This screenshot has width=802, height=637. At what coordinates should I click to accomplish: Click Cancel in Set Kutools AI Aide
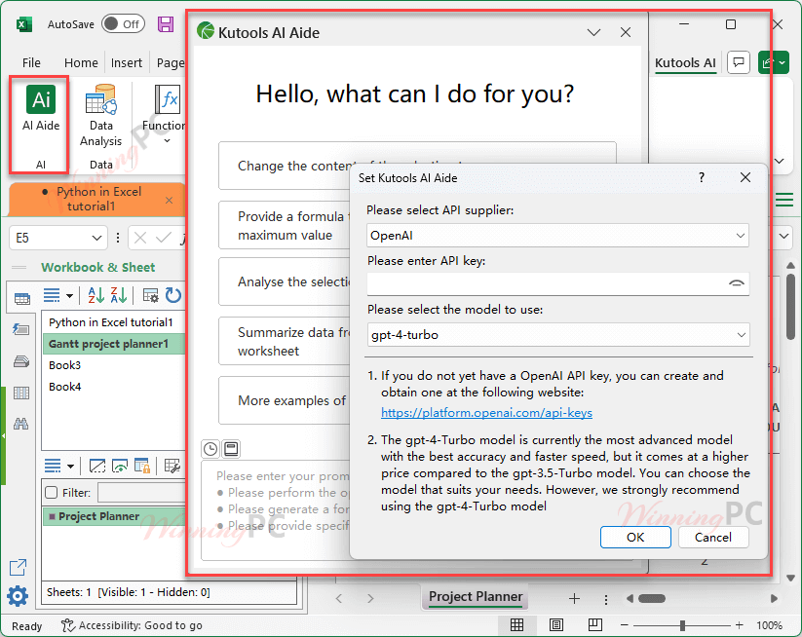click(x=713, y=537)
